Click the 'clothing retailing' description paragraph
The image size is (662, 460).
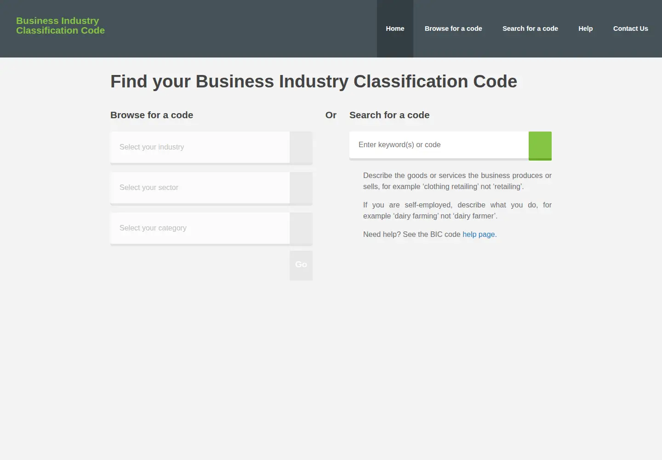[457, 181]
